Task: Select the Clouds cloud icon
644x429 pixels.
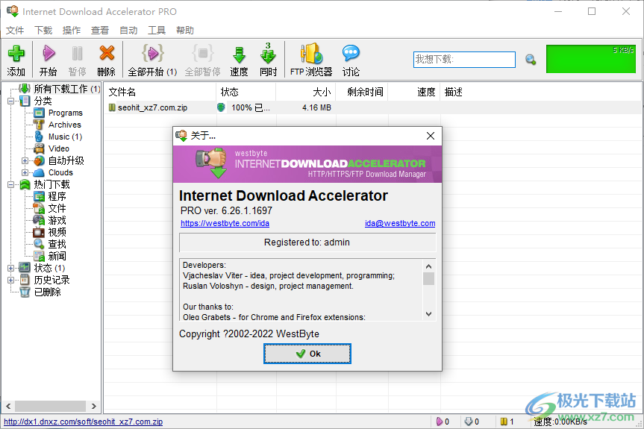Action: pos(39,173)
